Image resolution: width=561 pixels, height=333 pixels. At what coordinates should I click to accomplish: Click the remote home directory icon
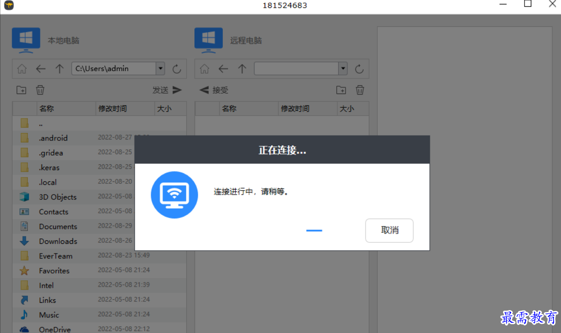pos(205,69)
